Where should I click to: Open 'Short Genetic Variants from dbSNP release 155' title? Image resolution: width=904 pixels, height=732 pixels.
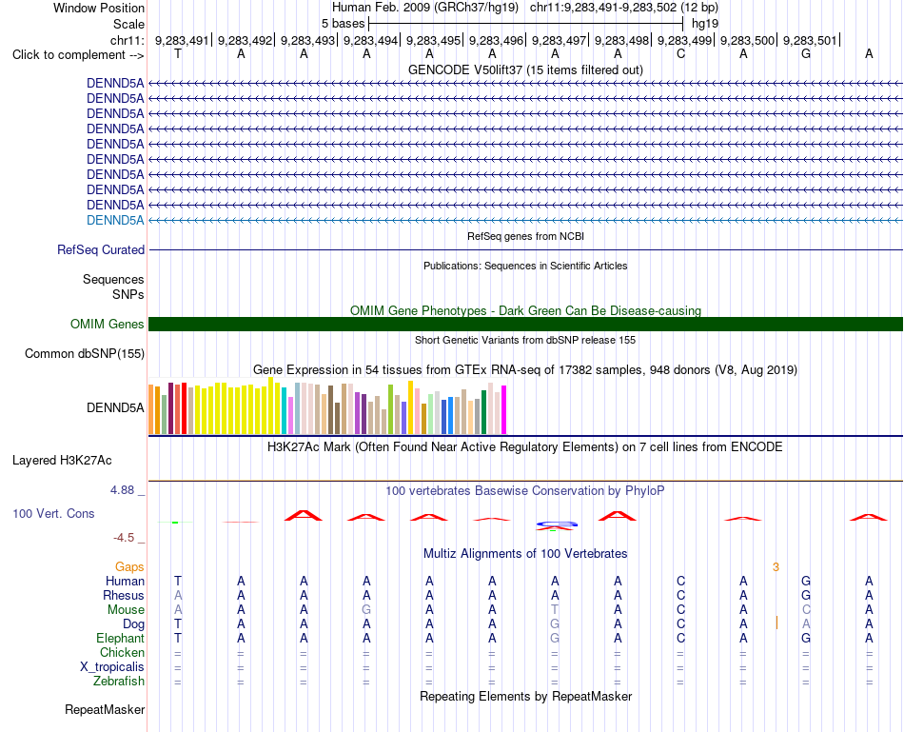pyautogui.click(x=525, y=341)
